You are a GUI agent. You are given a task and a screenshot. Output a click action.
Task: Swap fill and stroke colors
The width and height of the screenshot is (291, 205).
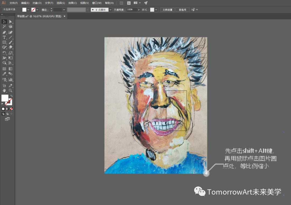coord(12,96)
